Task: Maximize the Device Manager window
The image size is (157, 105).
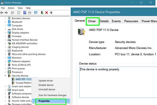Action: click(x=141, y=3)
